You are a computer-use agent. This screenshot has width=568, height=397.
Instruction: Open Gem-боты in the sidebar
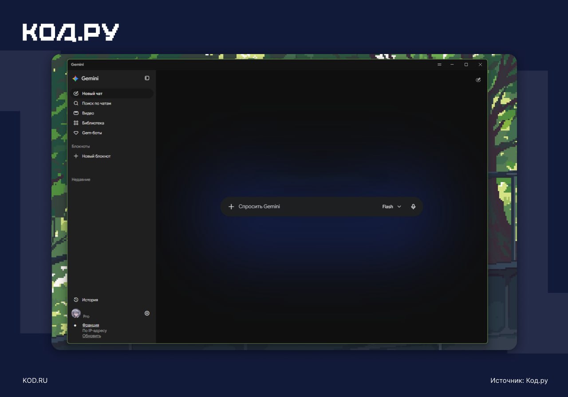(112, 133)
